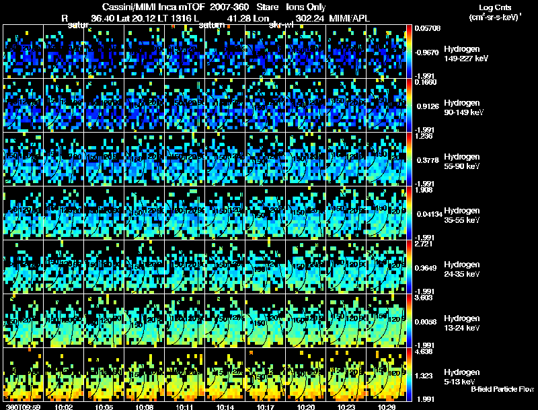Click the '0.3778' colorbar value
The height and width of the screenshot is (410, 538).
[428, 160]
